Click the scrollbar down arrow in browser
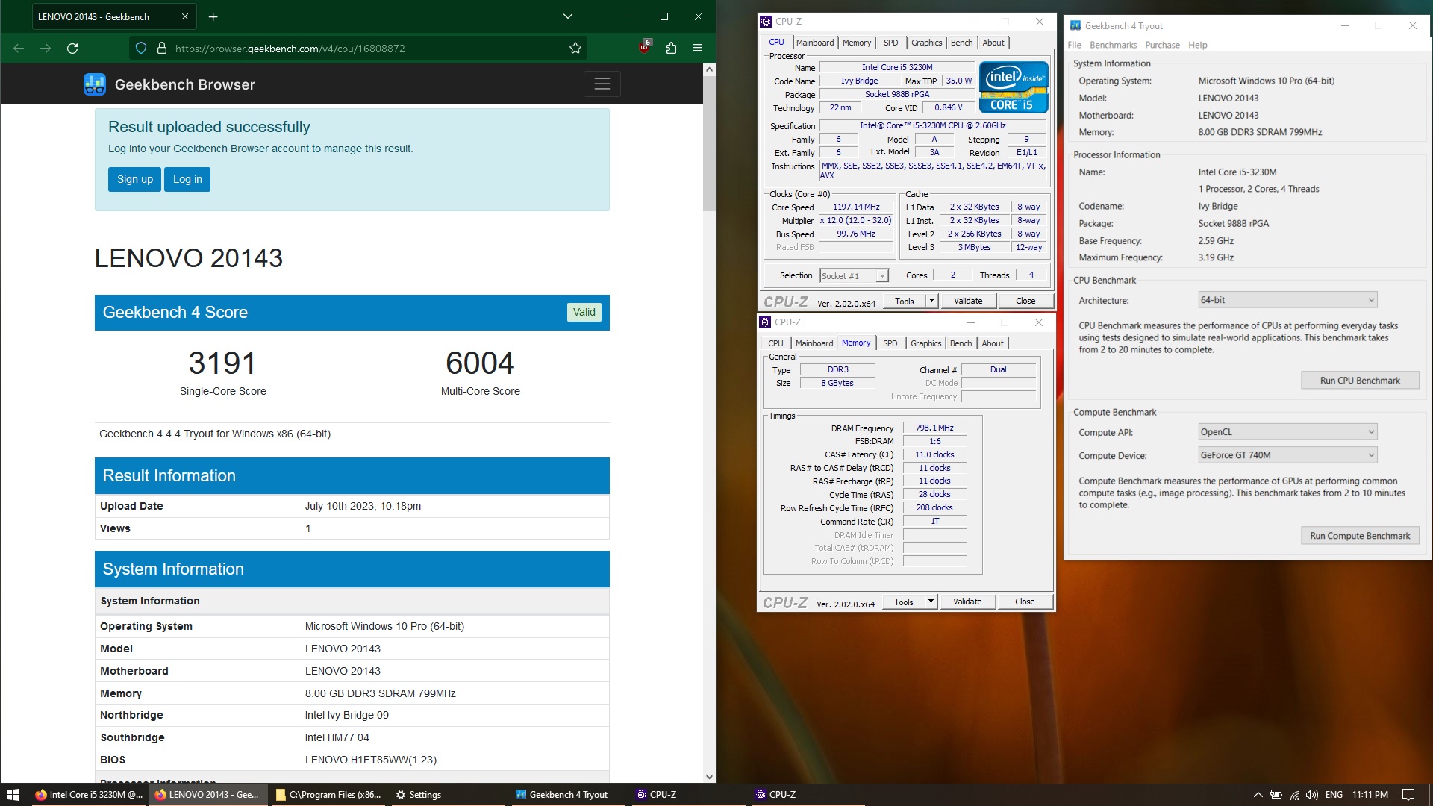This screenshot has width=1433, height=806. tap(709, 777)
